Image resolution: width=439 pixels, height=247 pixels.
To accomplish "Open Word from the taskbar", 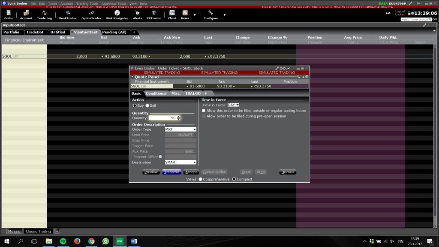I will point(134,241).
